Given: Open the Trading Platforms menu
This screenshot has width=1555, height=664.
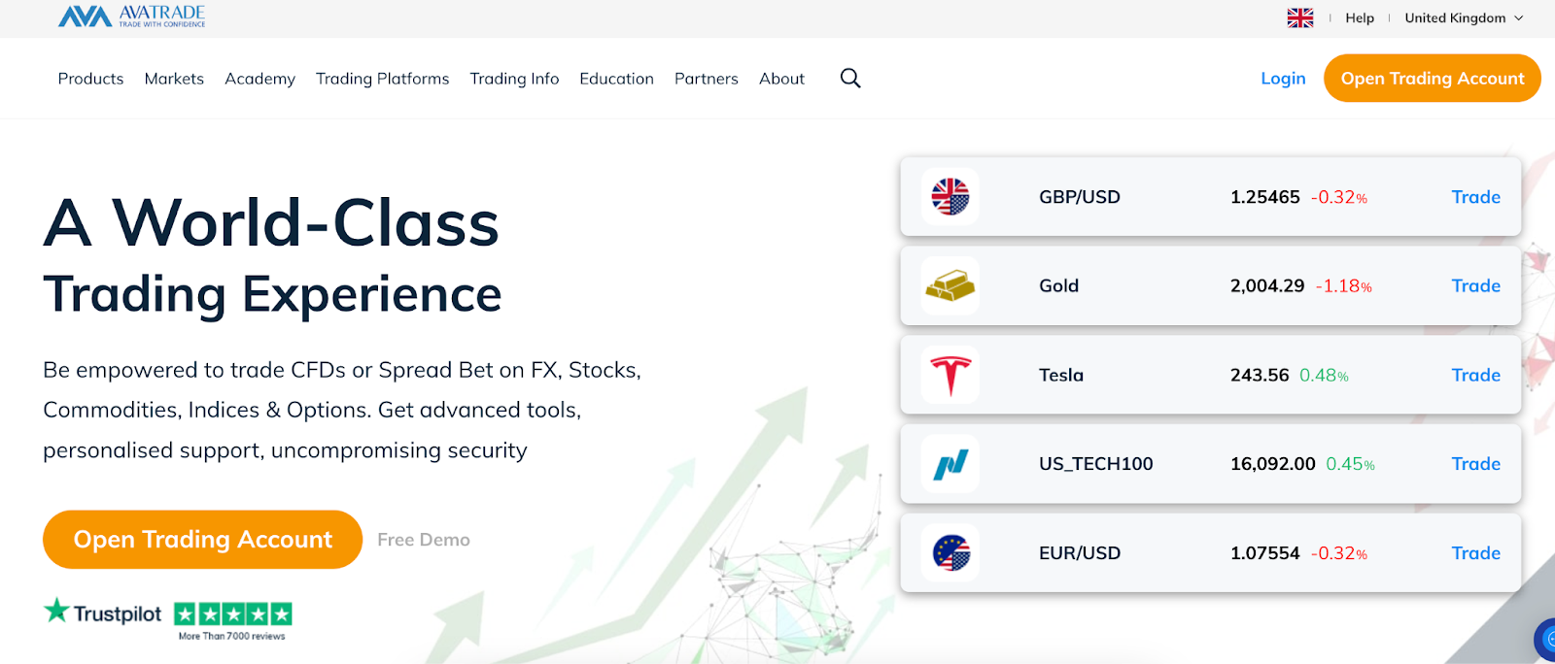Looking at the screenshot, I should pyautogui.click(x=382, y=79).
